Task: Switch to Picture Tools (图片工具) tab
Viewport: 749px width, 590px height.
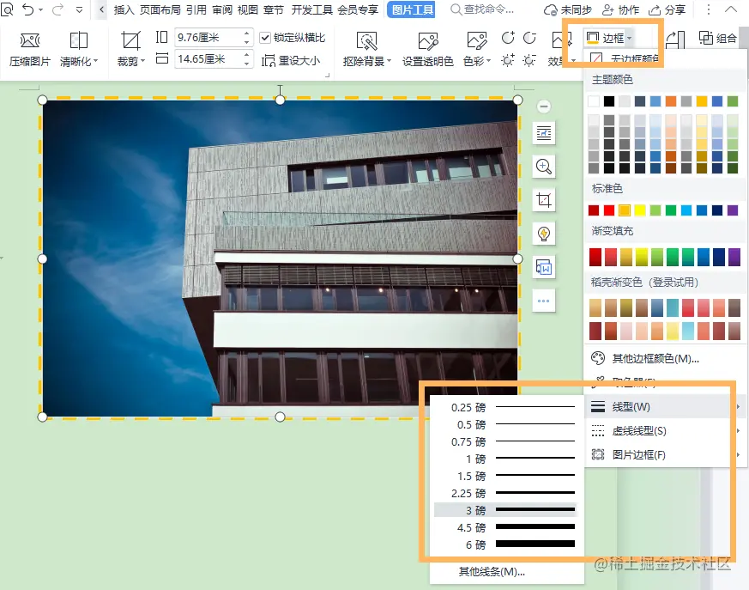Action: [x=414, y=9]
